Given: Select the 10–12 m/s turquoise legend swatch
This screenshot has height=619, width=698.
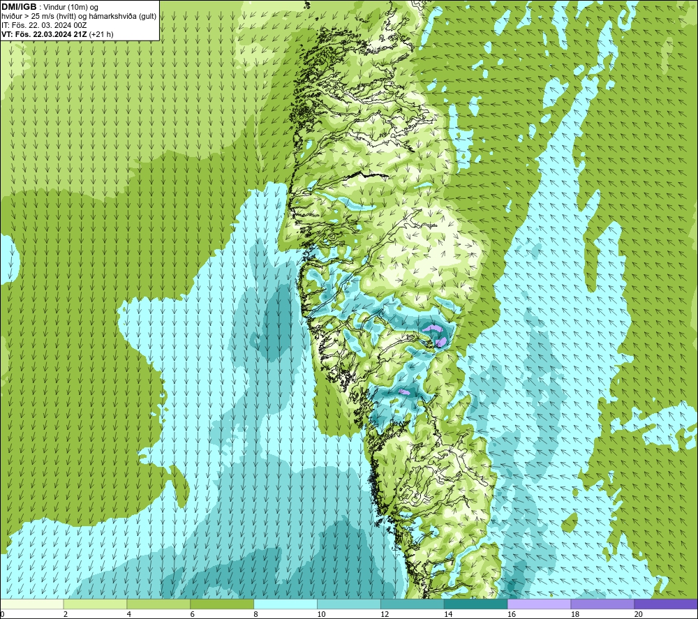Looking at the screenshot, I should pyautogui.click(x=349, y=604).
